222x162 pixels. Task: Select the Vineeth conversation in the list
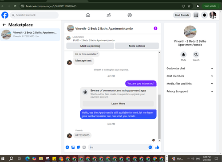point(30,35)
